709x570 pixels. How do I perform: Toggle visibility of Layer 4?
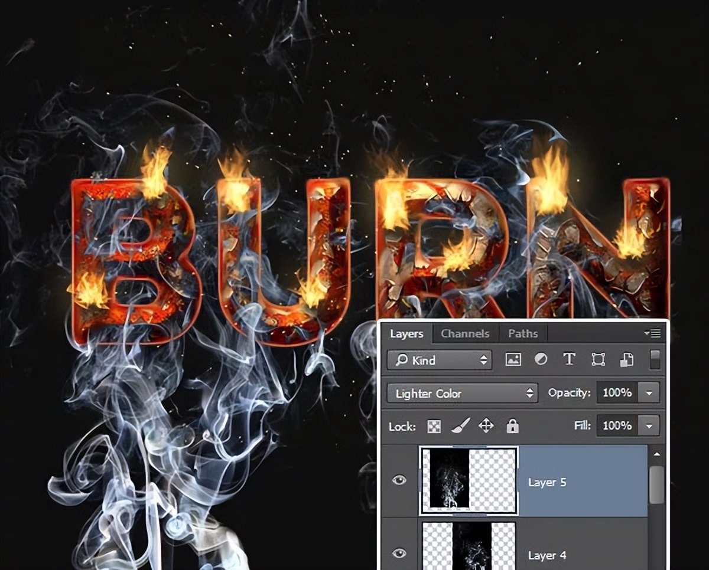click(399, 553)
